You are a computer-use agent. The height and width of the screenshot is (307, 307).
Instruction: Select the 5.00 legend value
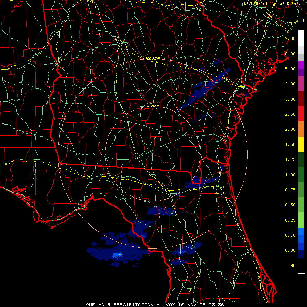coord(290,69)
